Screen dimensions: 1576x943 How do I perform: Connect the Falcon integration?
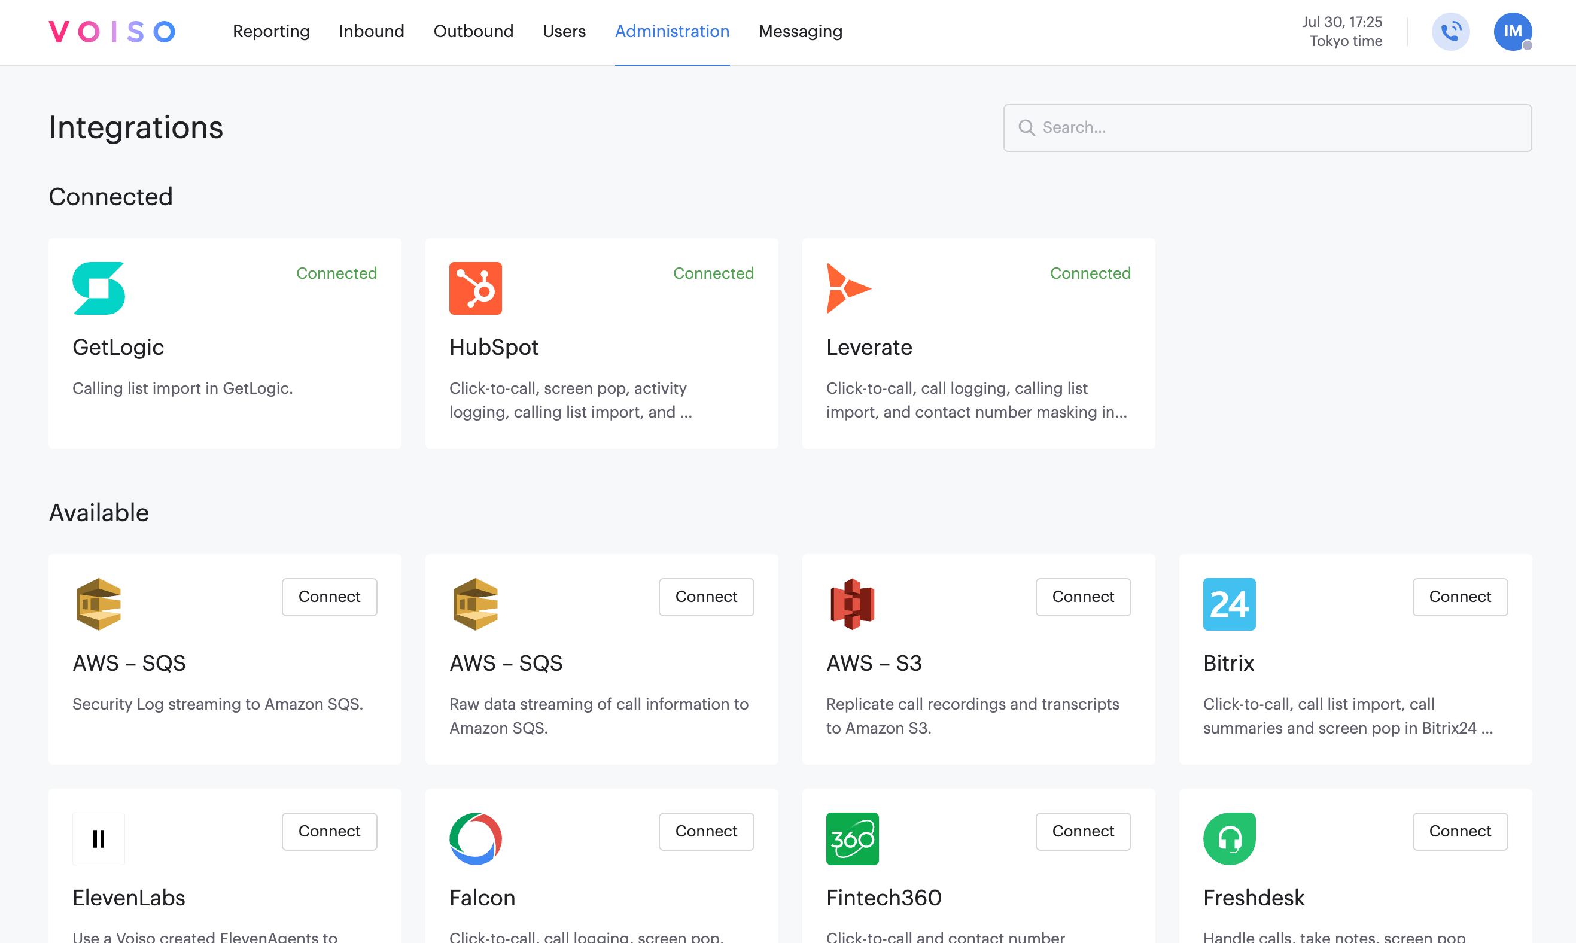[707, 831]
